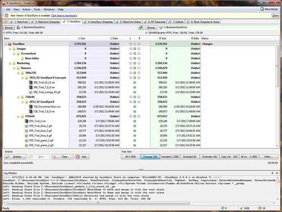Switch to the 4: GoodSync Enterprise tab
Viewport: 282px width, 212px height.
coord(99,22)
